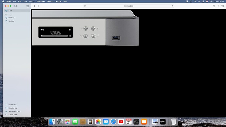Open Finder from the Dock
Screen dimensions: 226x127
click(52, 122)
